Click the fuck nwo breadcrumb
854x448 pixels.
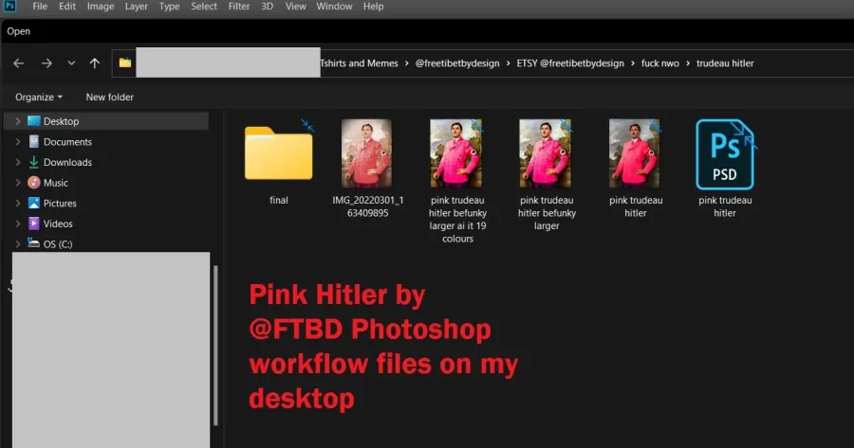pos(660,63)
